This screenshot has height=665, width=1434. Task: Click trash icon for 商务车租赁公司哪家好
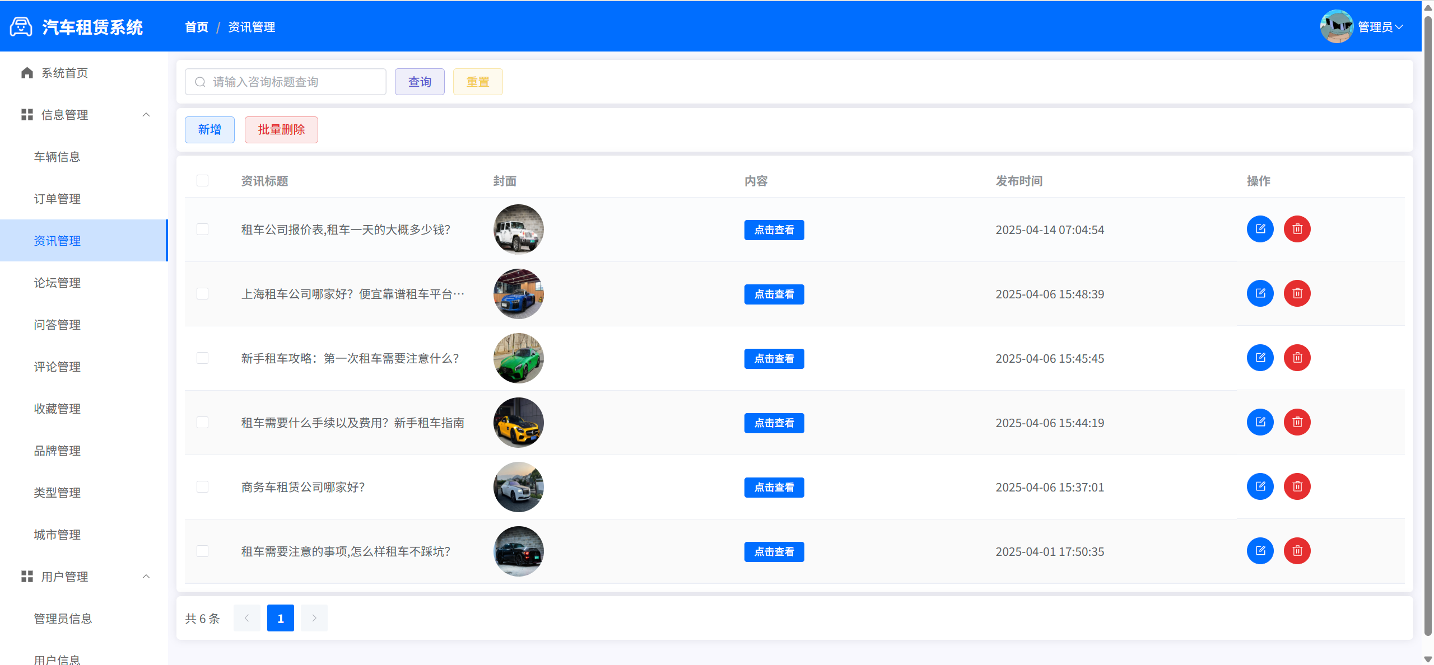tap(1297, 486)
